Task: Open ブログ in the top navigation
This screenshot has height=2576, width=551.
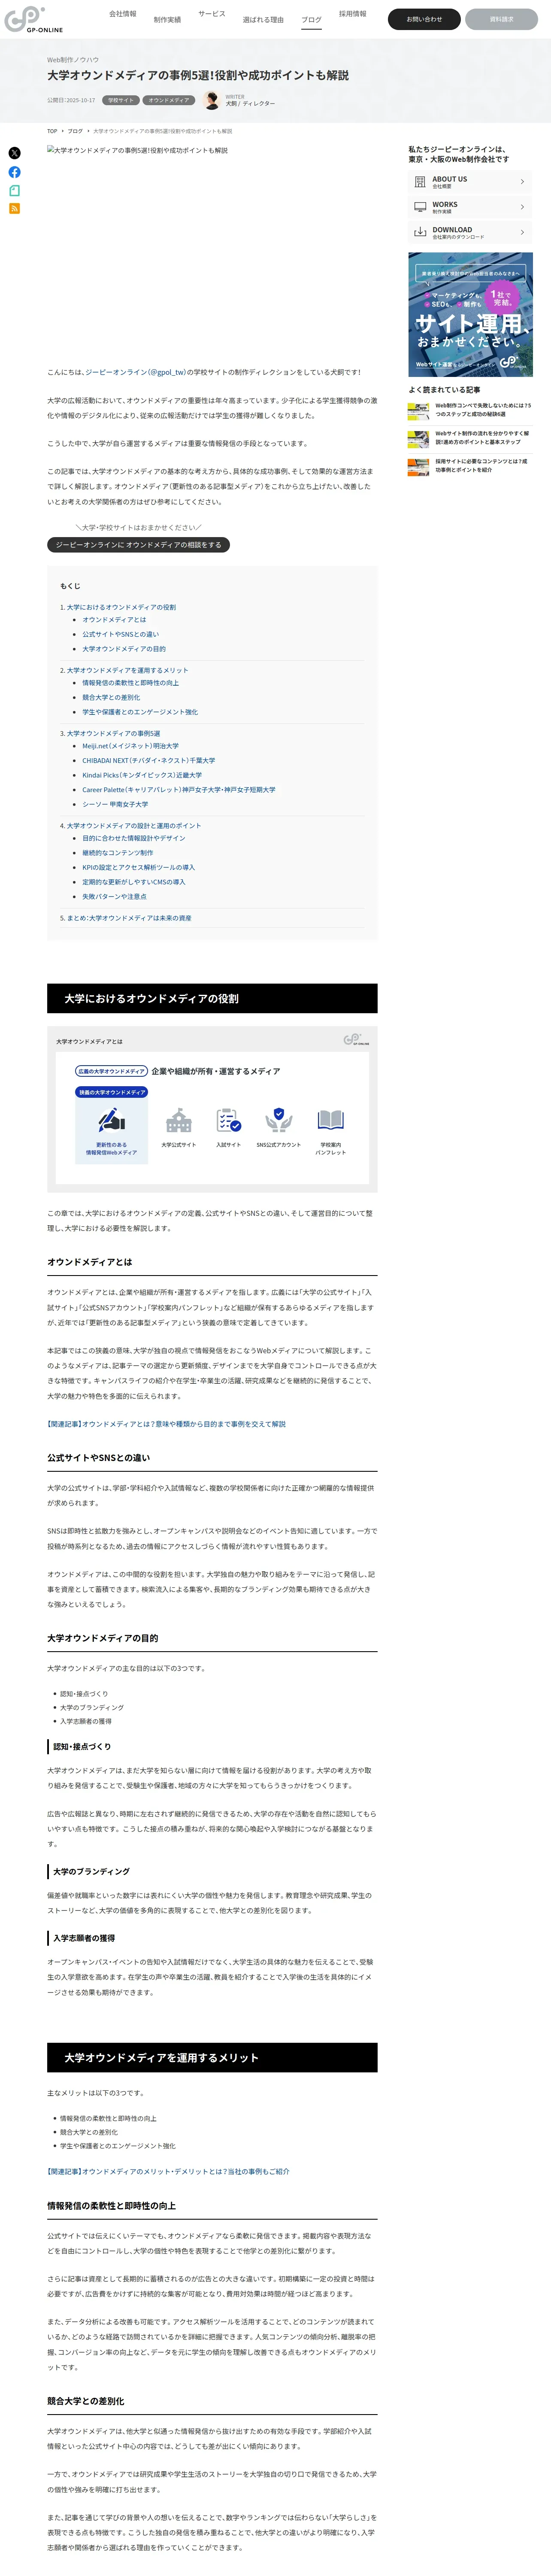Action: (x=312, y=20)
